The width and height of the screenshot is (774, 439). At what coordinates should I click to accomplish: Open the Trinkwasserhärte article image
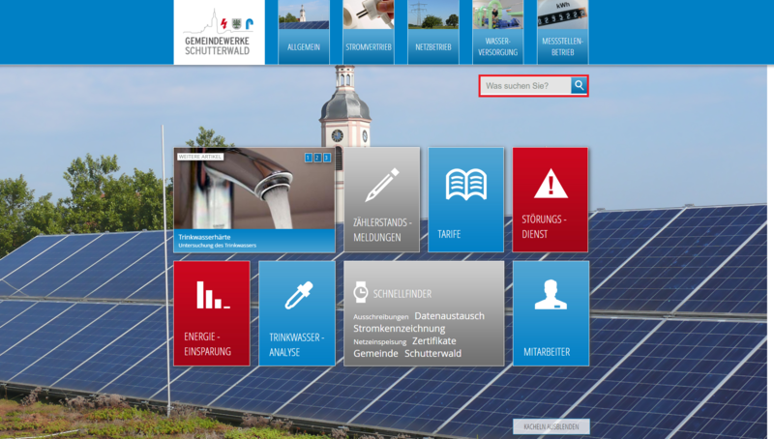coord(254,189)
